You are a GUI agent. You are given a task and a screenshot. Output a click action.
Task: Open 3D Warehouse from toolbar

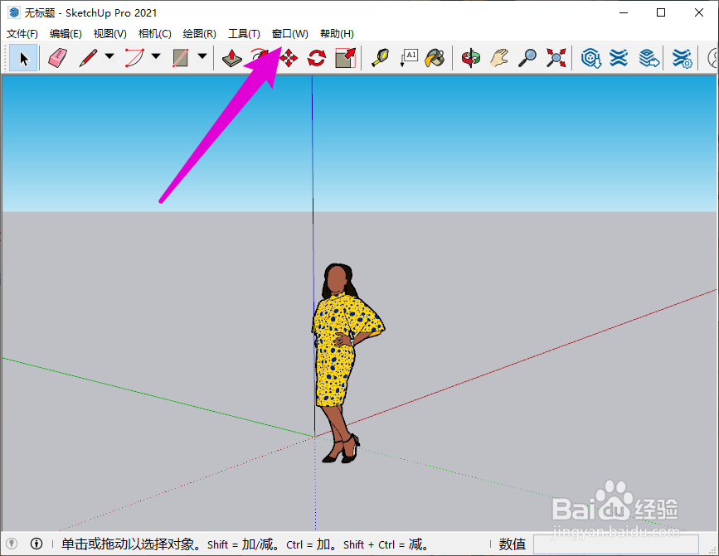[x=590, y=58]
